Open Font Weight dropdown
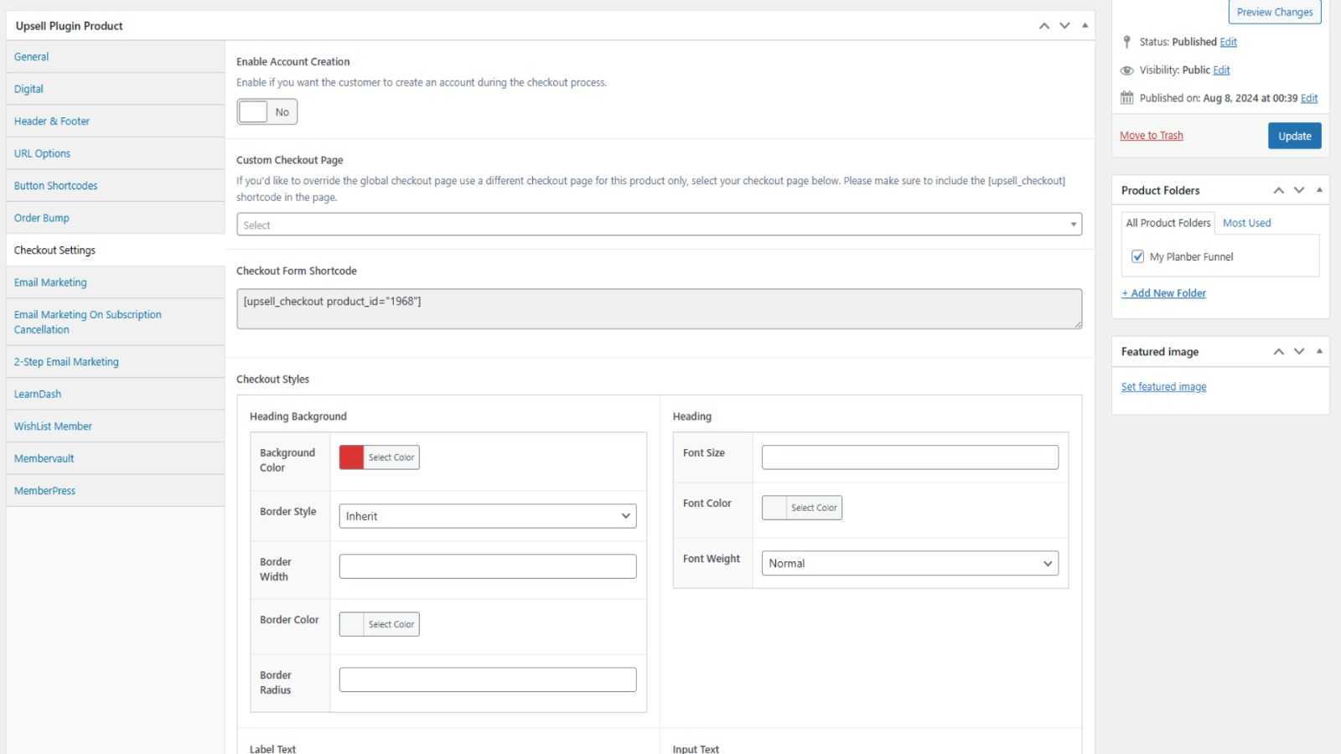The image size is (1341, 754). [x=909, y=563]
